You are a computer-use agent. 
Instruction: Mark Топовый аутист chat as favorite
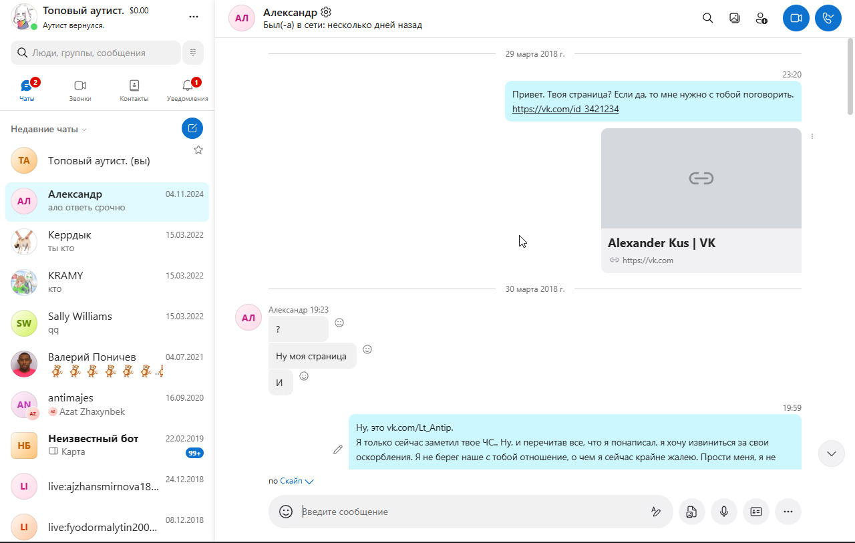[198, 150]
